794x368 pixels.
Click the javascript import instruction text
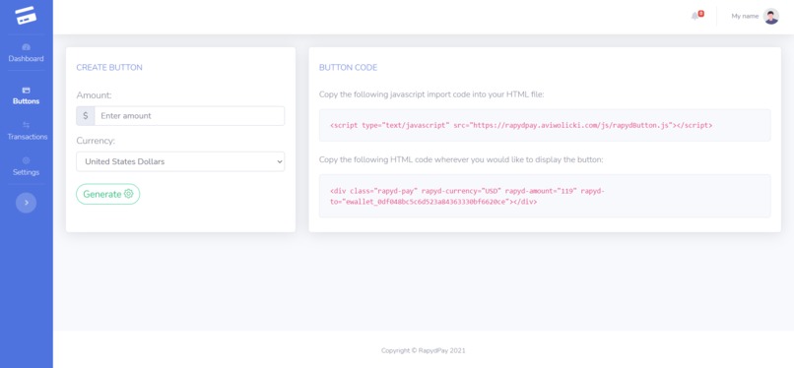431,94
